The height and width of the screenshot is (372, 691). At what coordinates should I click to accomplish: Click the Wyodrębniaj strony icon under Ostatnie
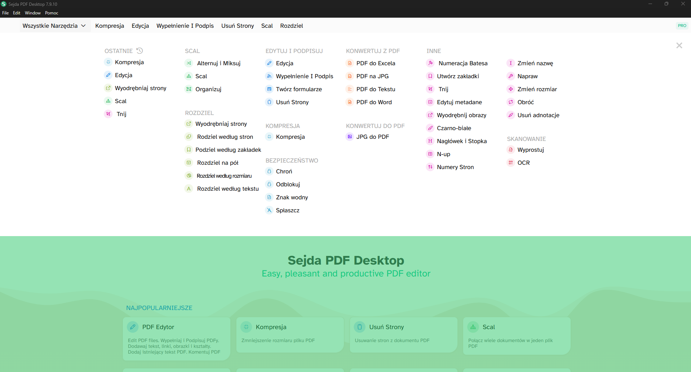tap(108, 88)
